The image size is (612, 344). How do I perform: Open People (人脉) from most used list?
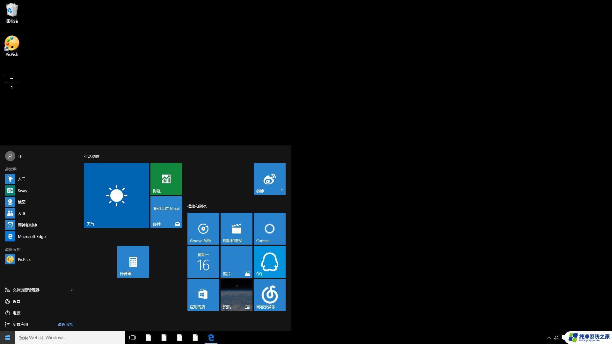[40, 213]
